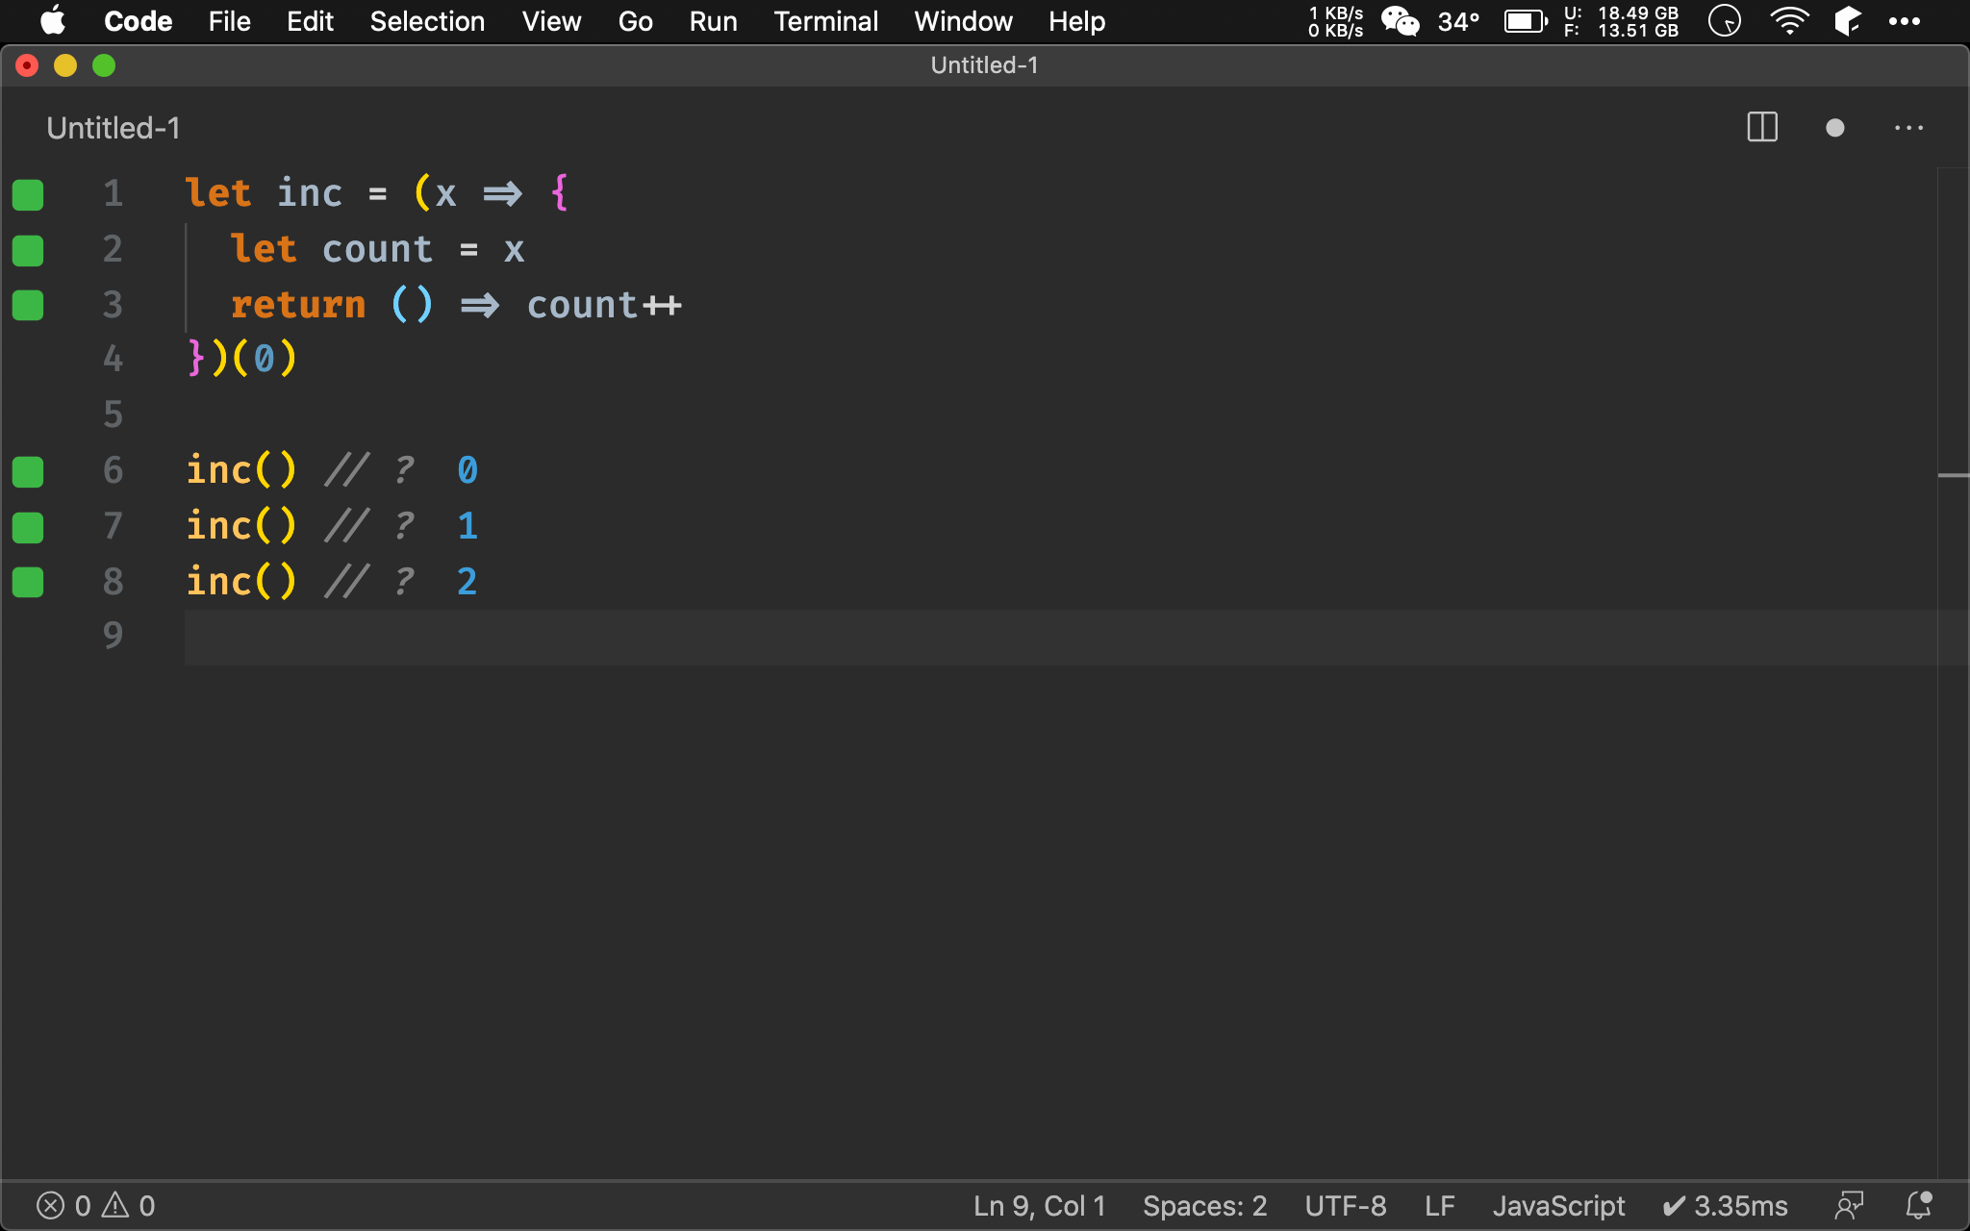Click the Quokka result value 1 on line 7
This screenshot has width=1970, height=1231.
click(467, 526)
